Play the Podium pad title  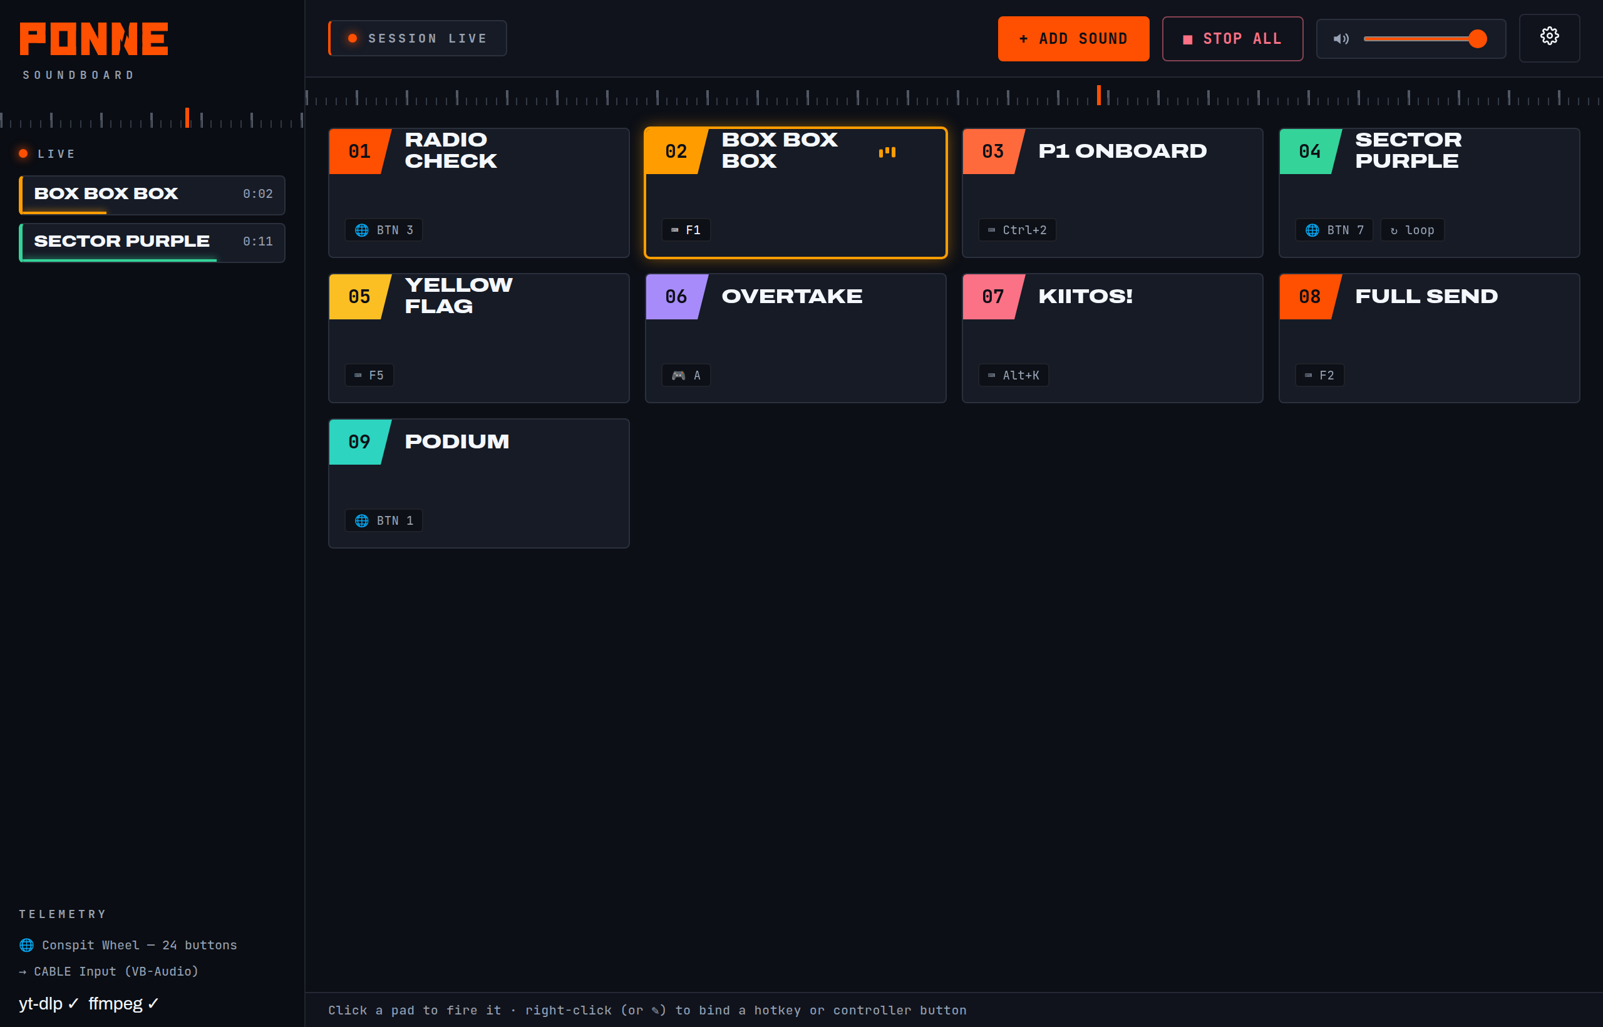tap(456, 441)
